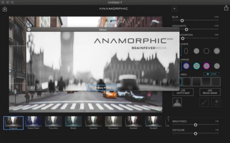Toggle the eye preview button in header
Screen dimensions: 230x143
[174, 9]
